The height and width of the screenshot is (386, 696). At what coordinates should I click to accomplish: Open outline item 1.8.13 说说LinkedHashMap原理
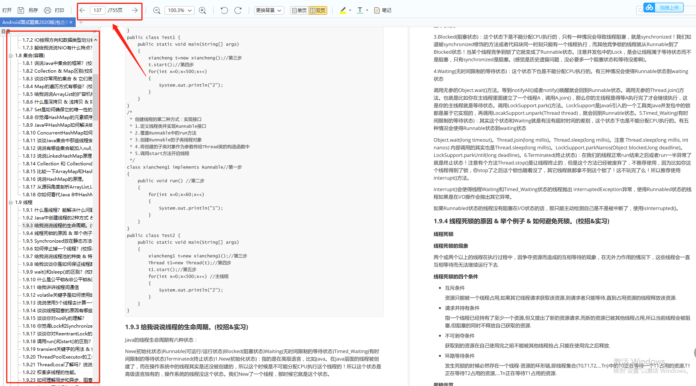[57, 156]
